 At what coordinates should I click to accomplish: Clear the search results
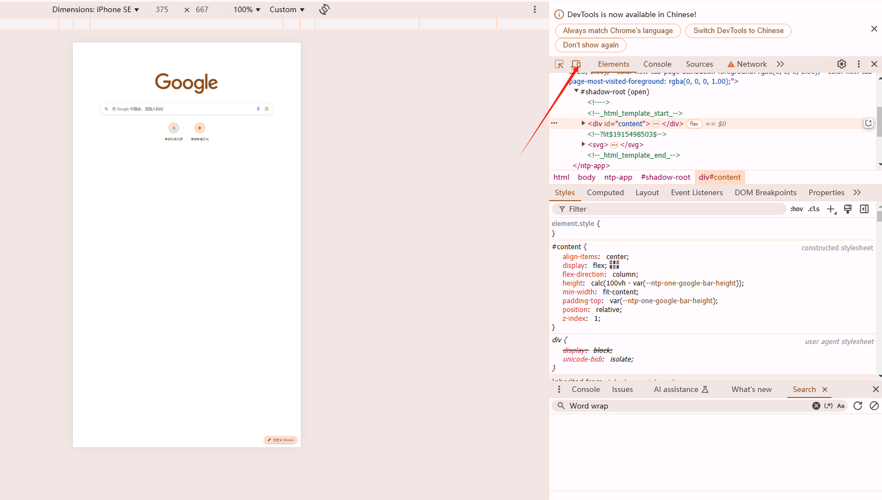click(874, 406)
